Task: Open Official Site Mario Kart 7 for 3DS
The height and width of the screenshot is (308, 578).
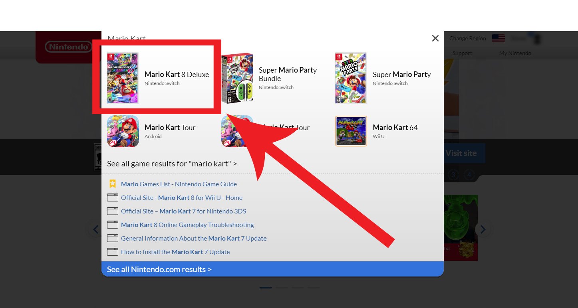Action: [x=183, y=211]
